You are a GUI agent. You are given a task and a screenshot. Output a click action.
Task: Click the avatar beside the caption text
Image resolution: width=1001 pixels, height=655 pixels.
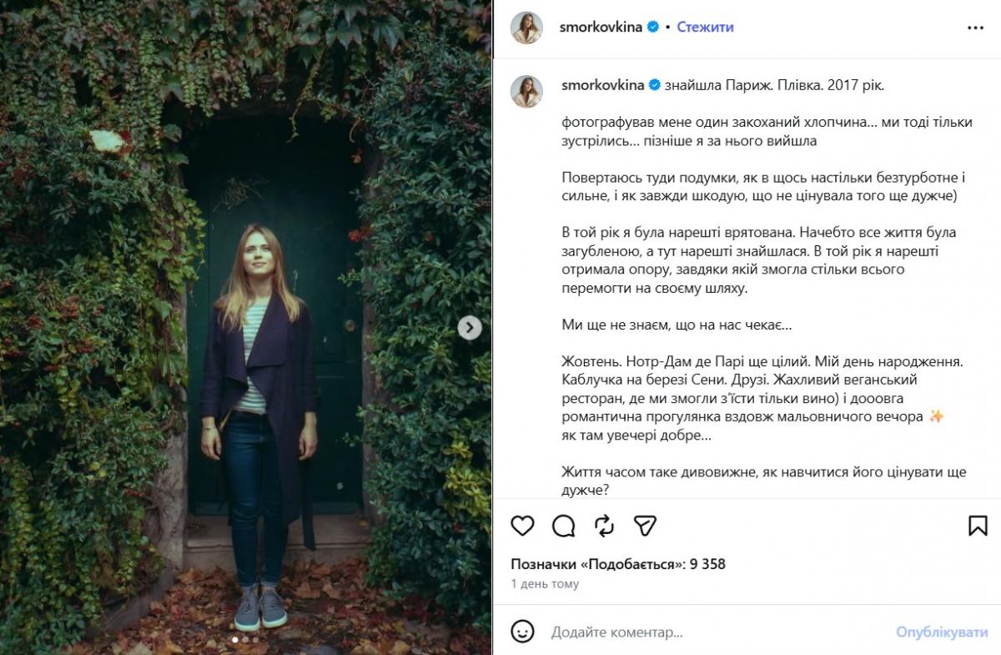point(527,91)
